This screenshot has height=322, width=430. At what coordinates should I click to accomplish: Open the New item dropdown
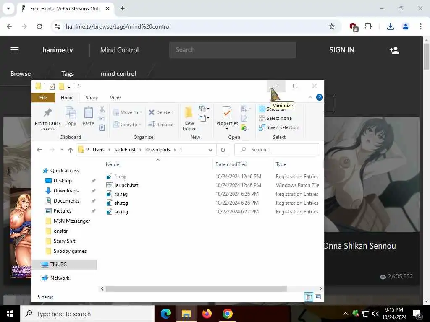[x=205, y=109]
